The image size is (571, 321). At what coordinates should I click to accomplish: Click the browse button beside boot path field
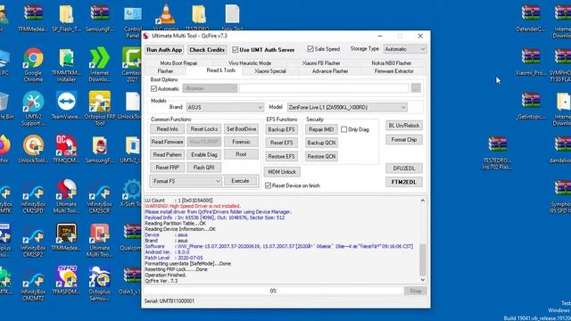416,88
